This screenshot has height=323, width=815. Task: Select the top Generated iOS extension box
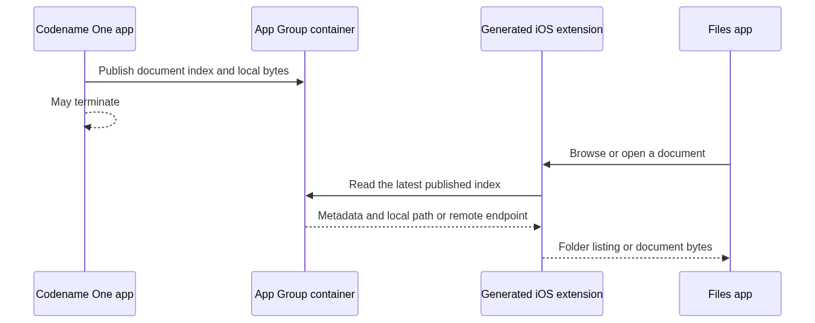point(542,29)
